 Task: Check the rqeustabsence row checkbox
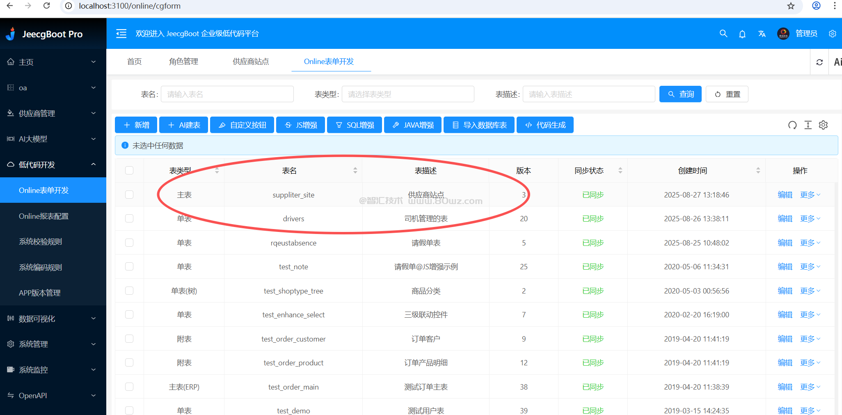tap(129, 243)
